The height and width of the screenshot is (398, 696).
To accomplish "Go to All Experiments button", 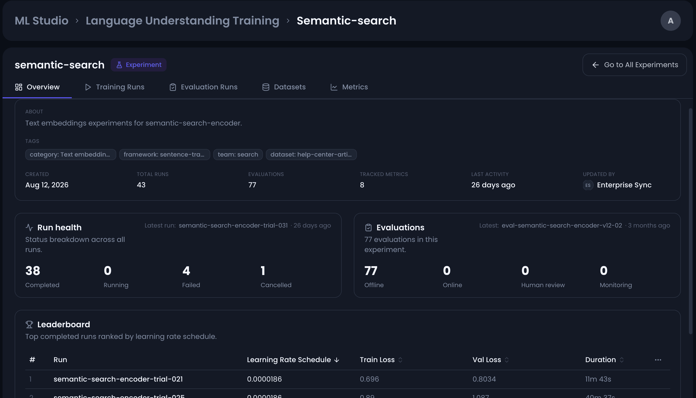I will [x=635, y=65].
